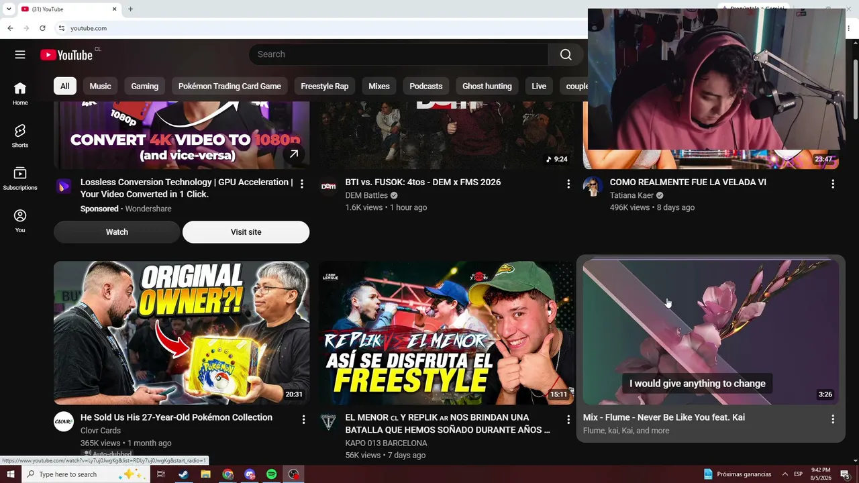Image resolution: width=859 pixels, height=483 pixels.
Task: Open the You section in sidebar
Action: [x=20, y=220]
